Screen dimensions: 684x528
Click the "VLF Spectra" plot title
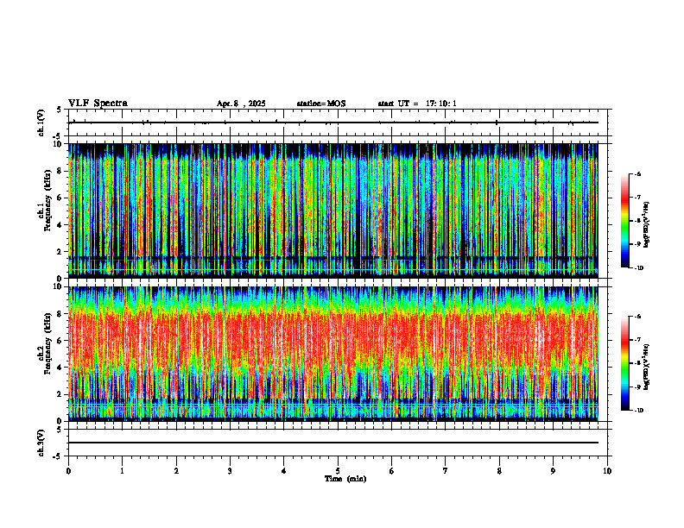point(98,104)
